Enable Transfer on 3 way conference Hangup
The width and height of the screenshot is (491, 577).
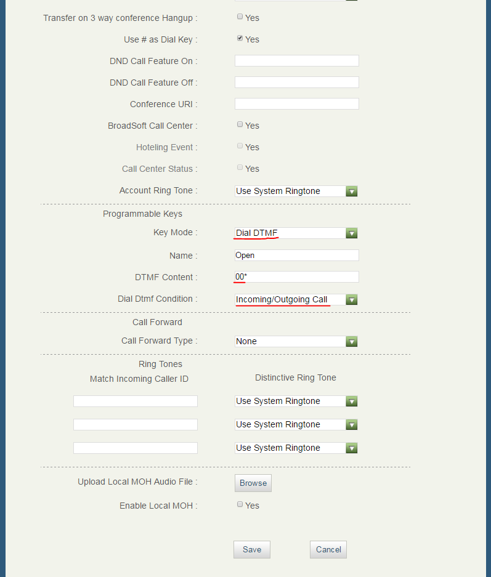click(240, 17)
